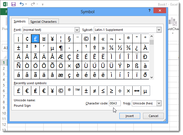Select the Æ ligature capital symbol
Viewport: 183px width, 135px height.
(x=61, y=57)
